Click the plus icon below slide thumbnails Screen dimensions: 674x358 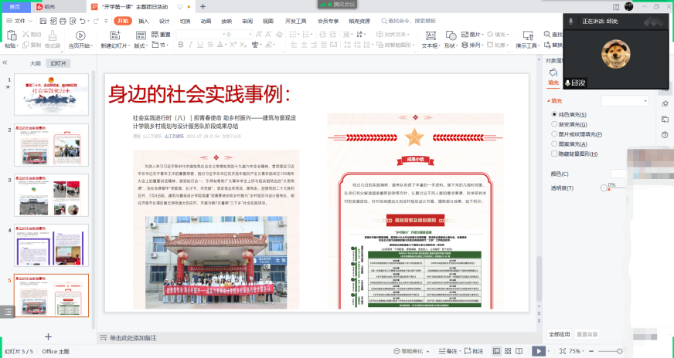pos(48,336)
